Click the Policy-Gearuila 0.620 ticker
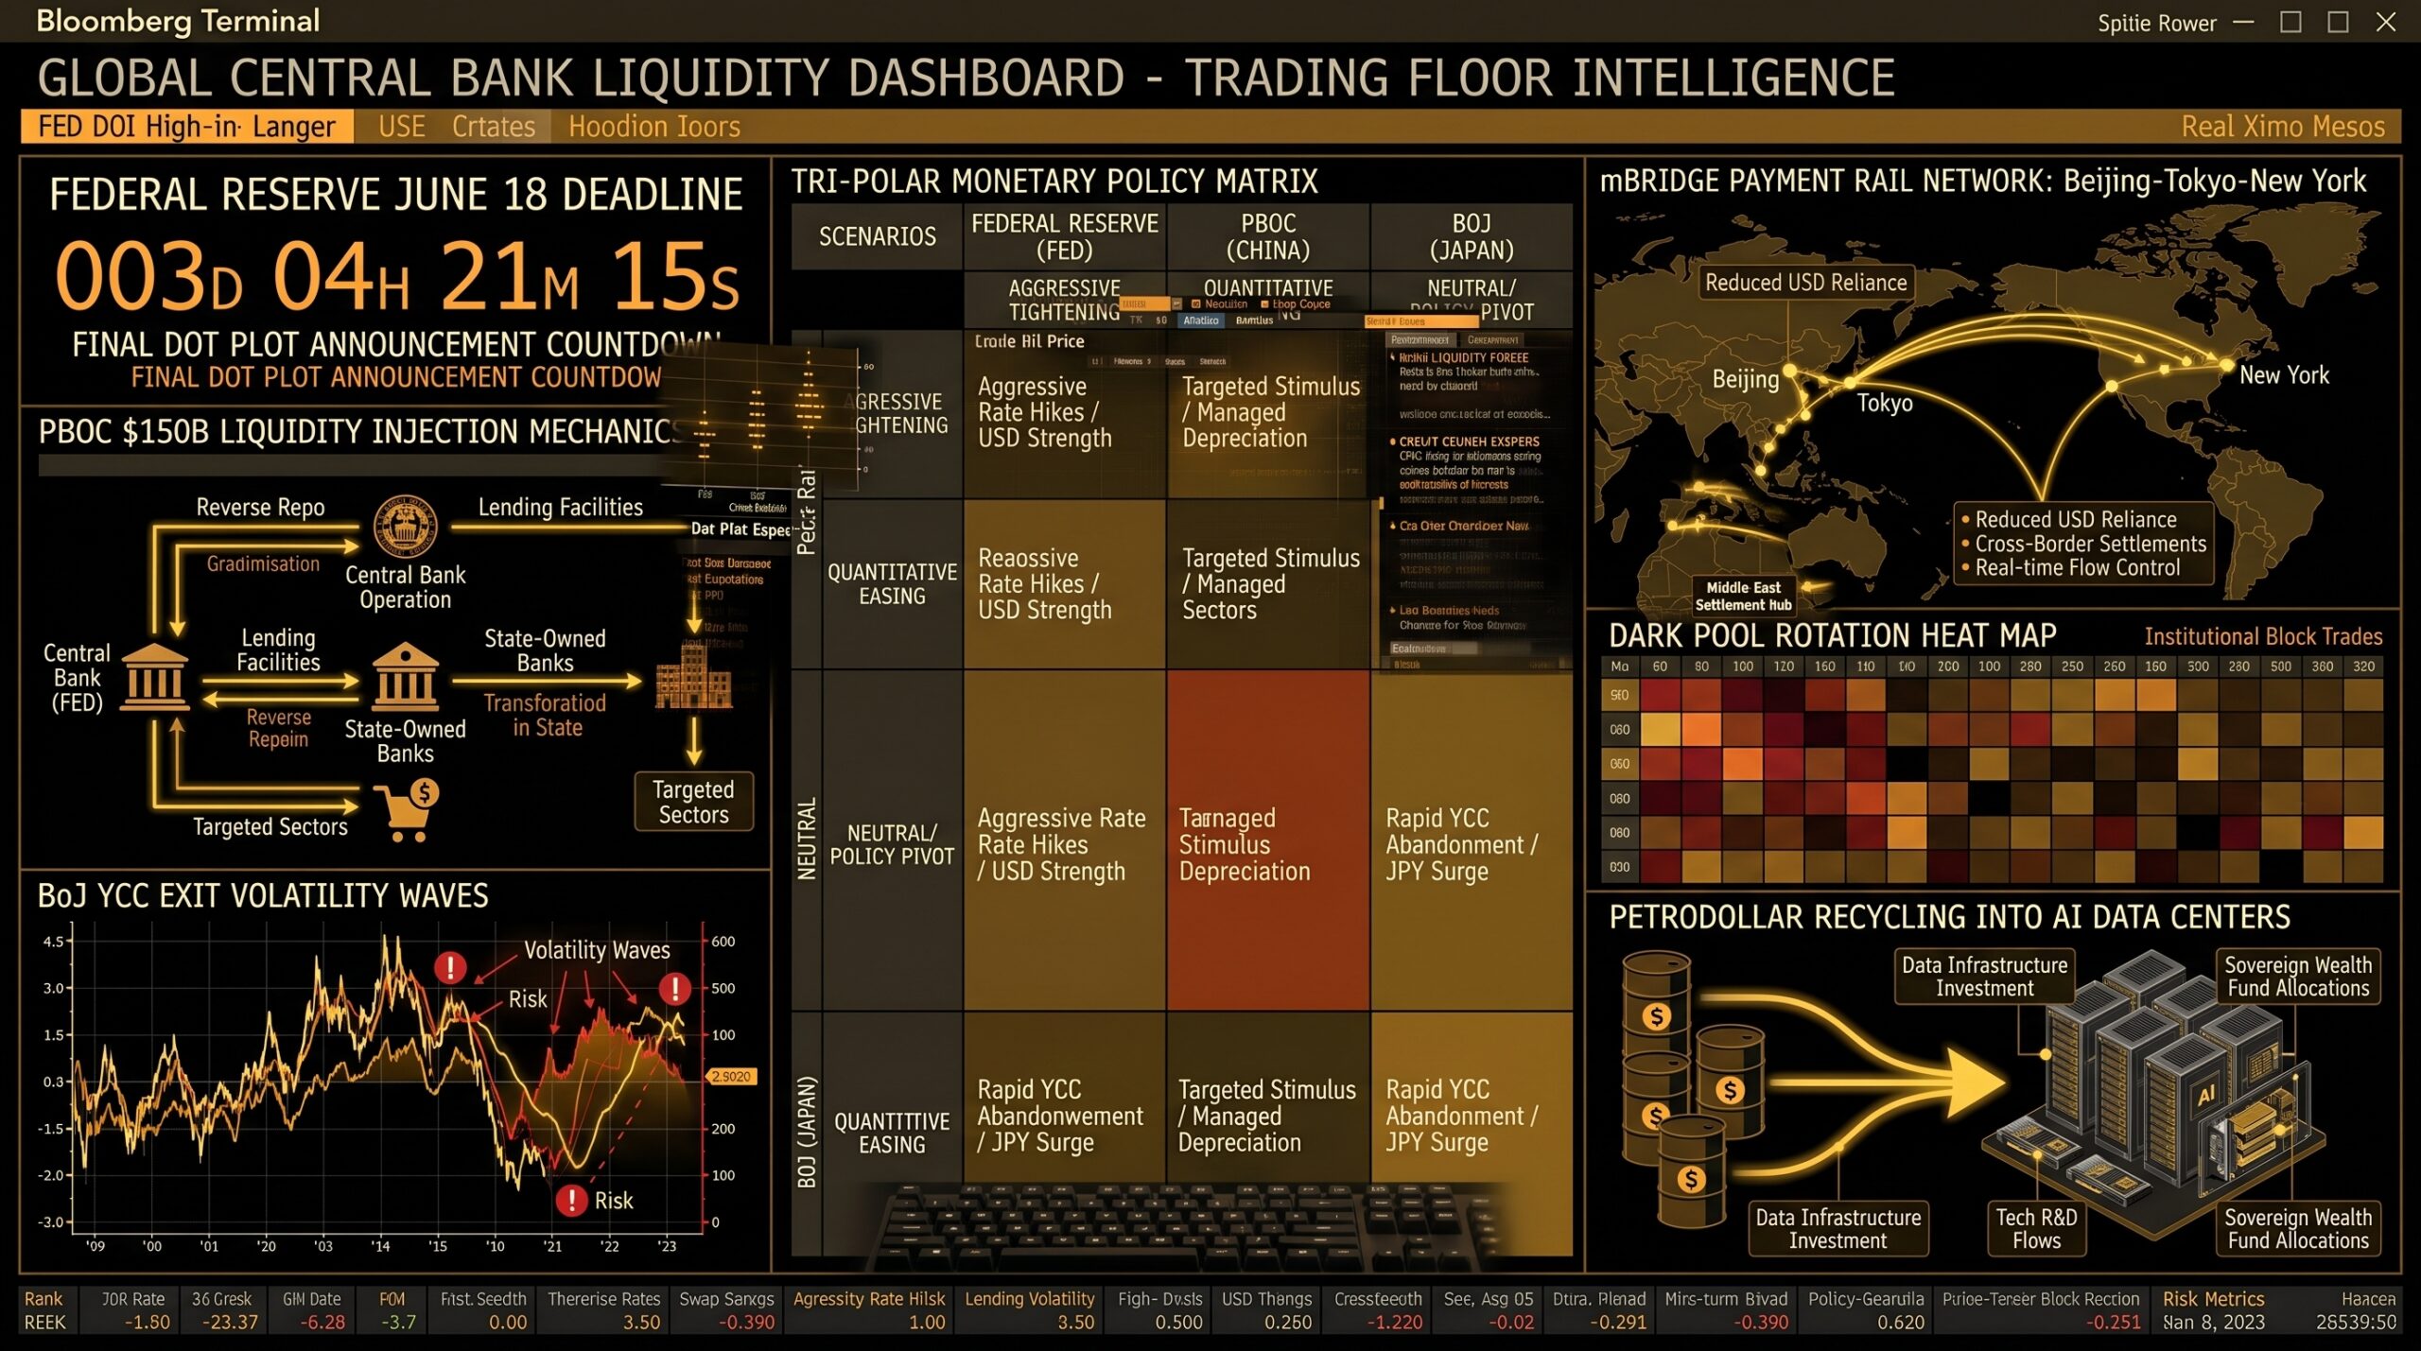 tap(1866, 1310)
